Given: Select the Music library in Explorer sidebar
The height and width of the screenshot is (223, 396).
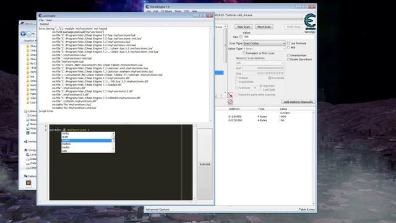Looking at the screenshot, I should click(x=32, y=124).
